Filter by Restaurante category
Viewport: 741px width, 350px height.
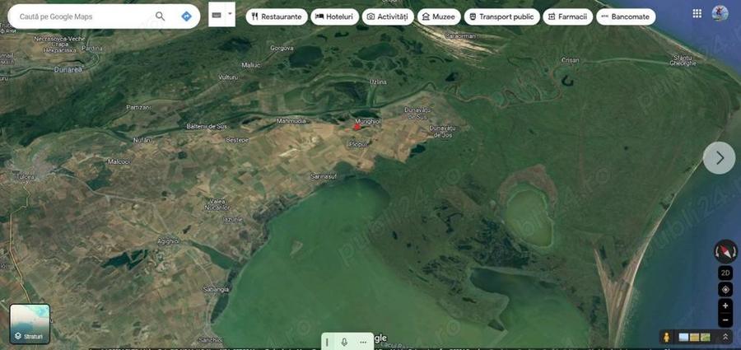(277, 16)
